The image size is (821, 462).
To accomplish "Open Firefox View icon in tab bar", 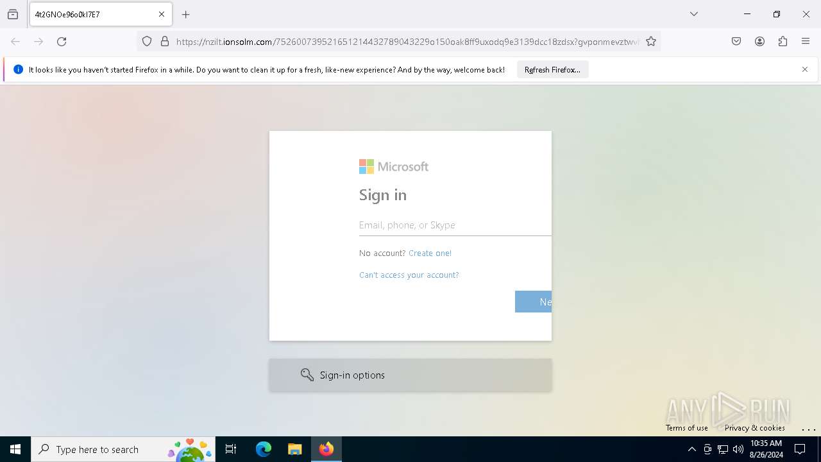I will (x=13, y=14).
